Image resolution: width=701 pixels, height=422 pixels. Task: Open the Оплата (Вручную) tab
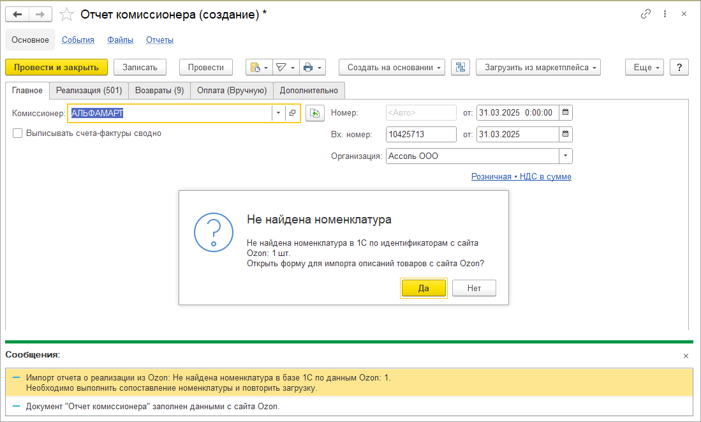233,91
